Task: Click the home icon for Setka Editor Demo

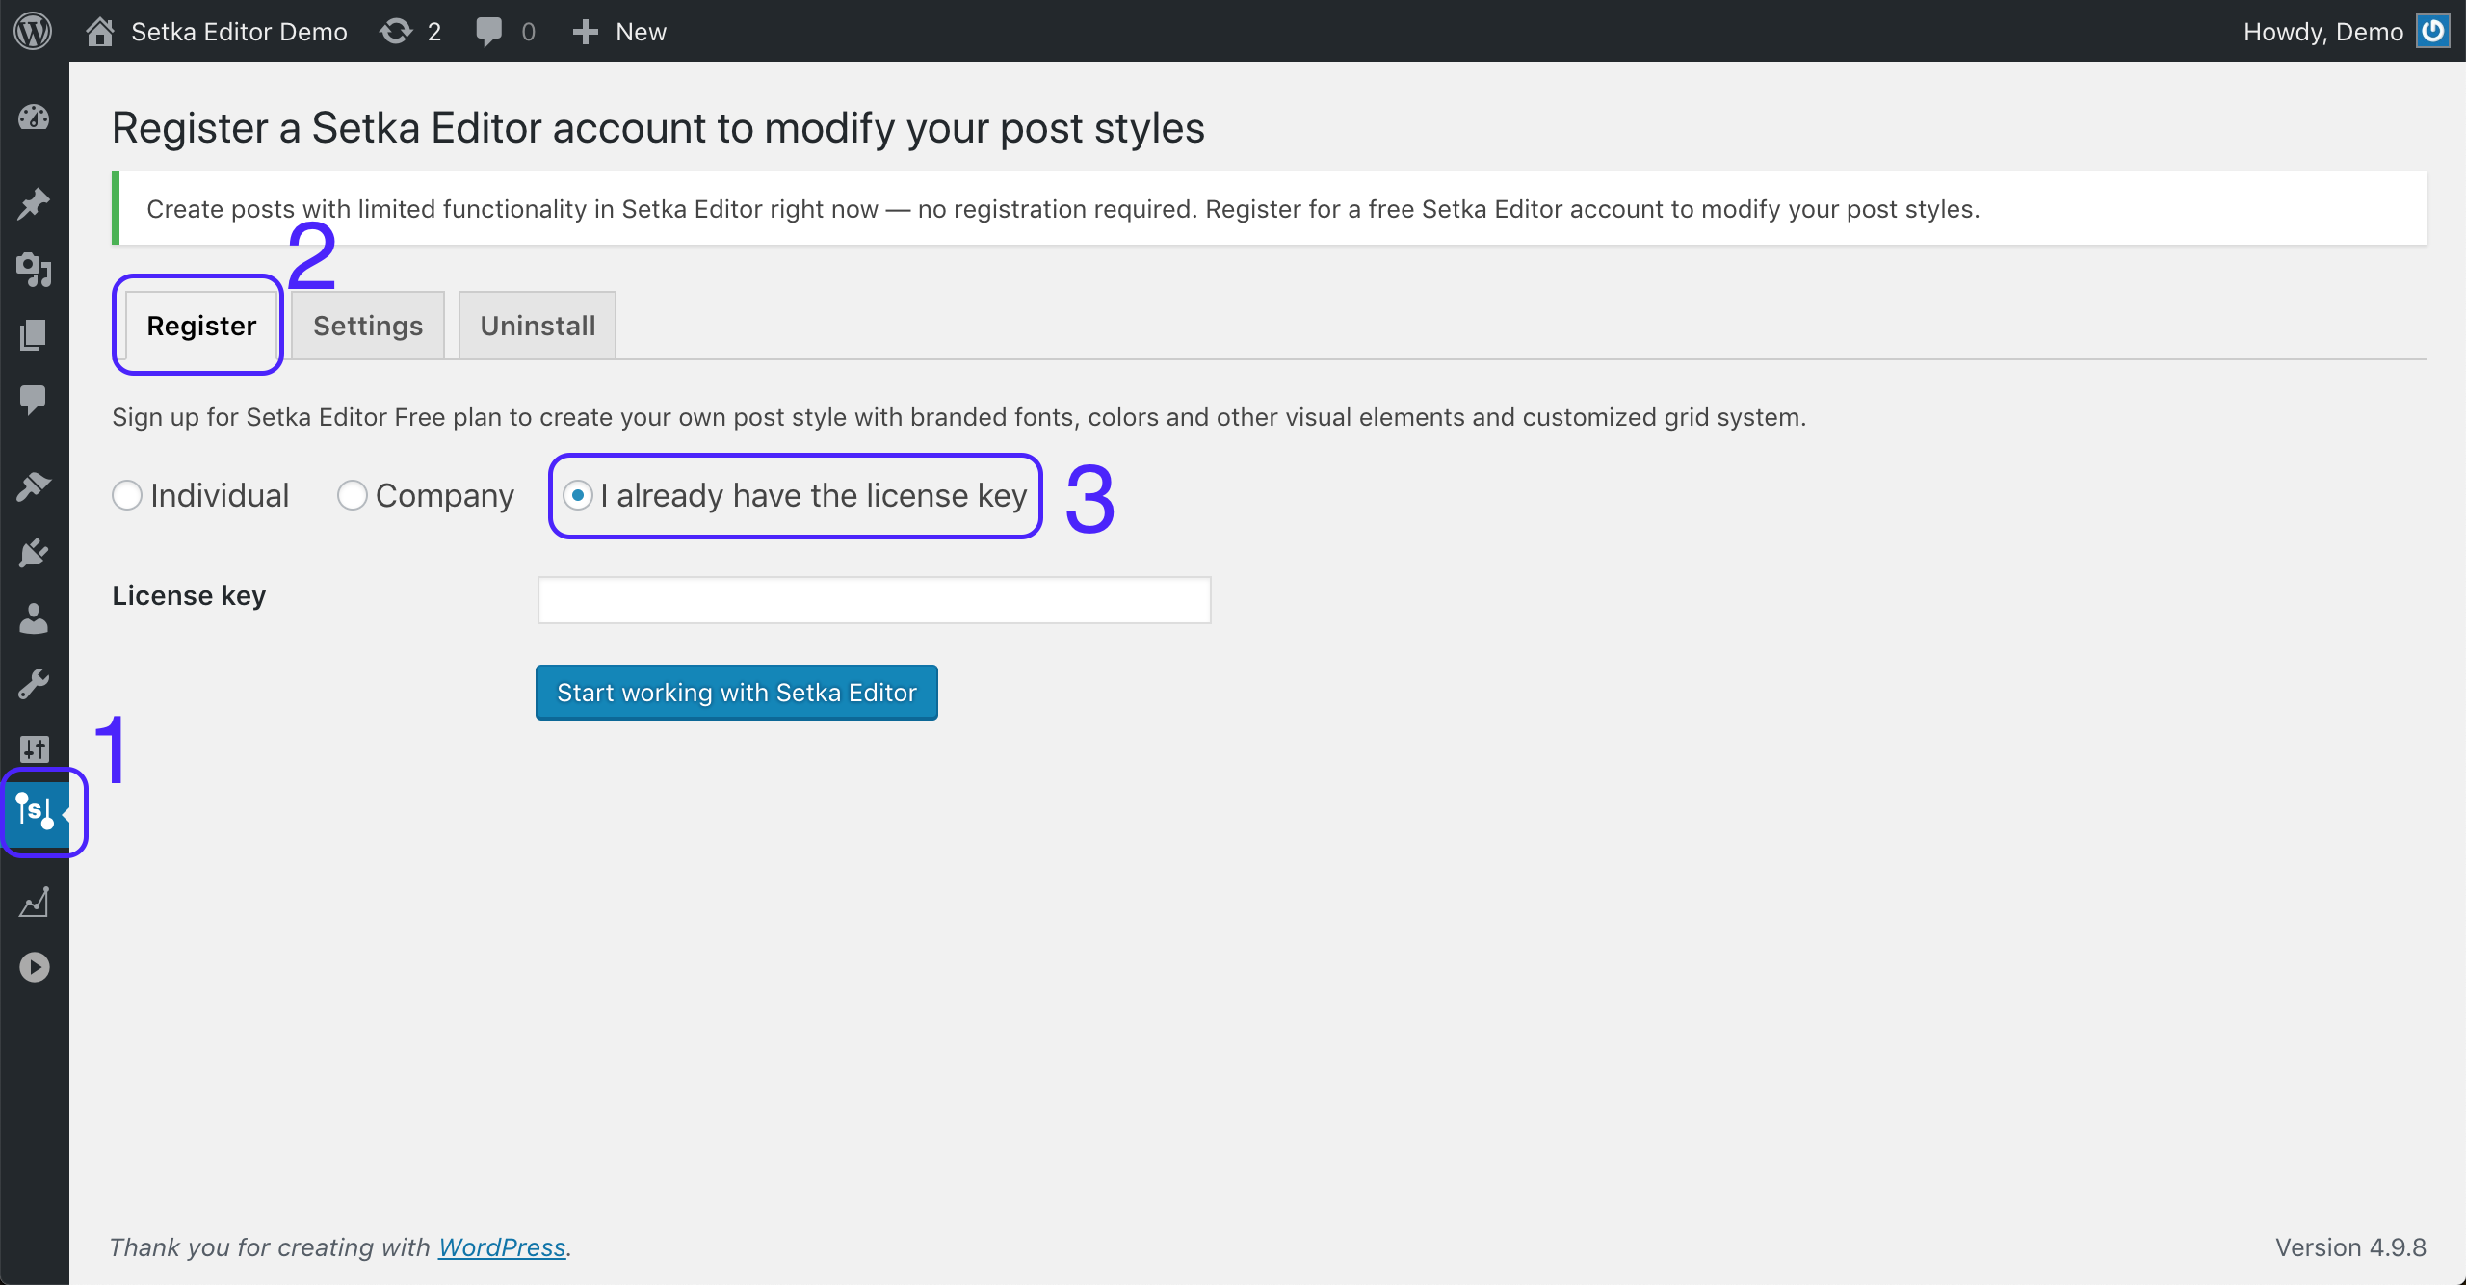Action: click(x=100, y=32)
